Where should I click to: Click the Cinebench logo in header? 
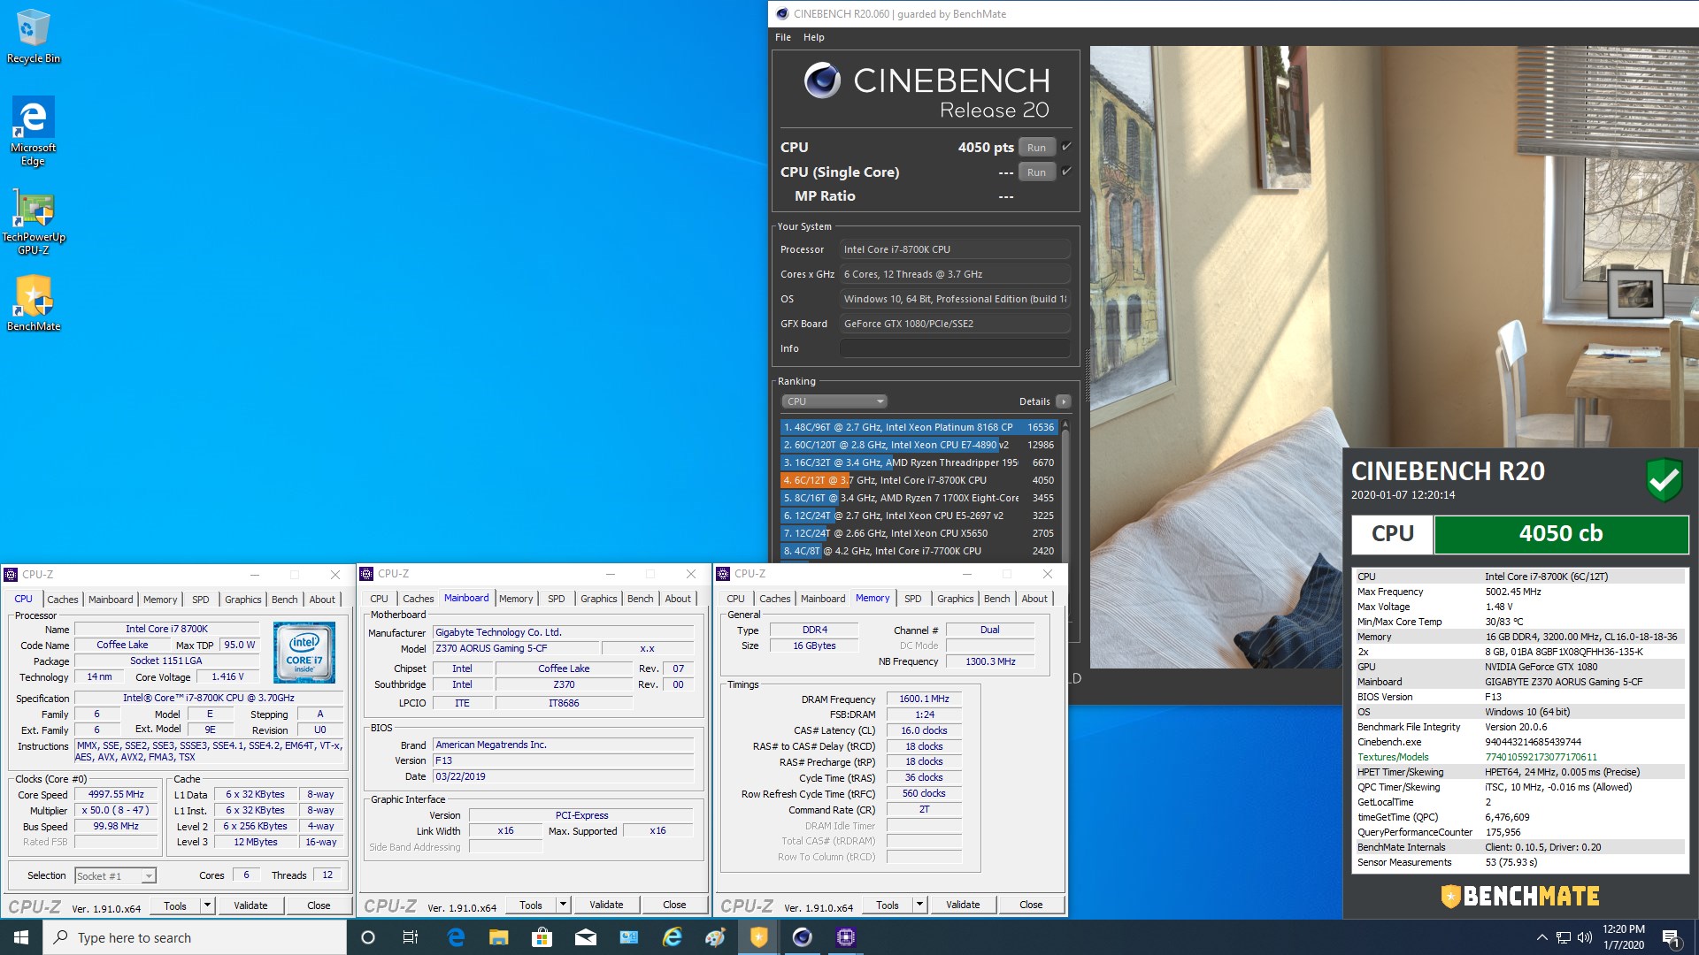pyautogui.click(x=822, y=80)
